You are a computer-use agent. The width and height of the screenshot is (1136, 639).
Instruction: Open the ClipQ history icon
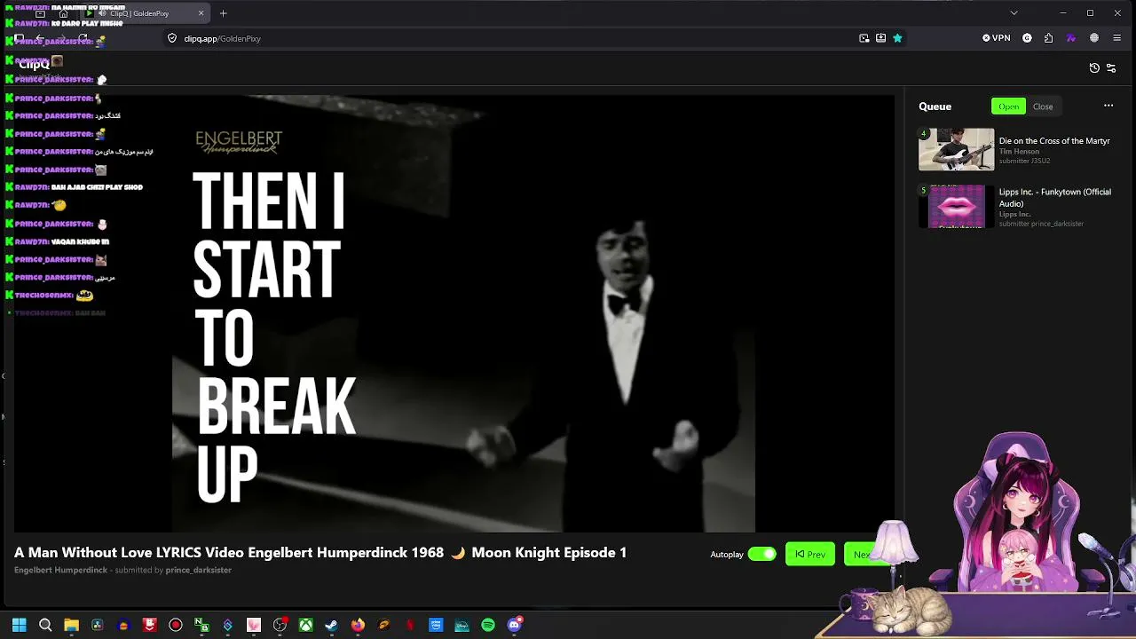(x=1094, y=68)
